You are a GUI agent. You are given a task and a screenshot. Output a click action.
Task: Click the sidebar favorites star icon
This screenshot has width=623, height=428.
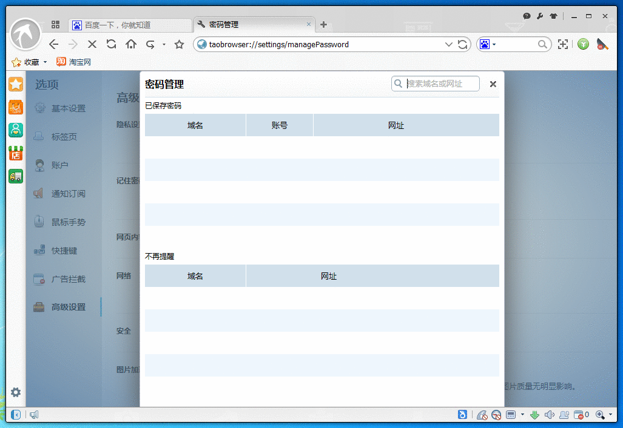point(16,85)
